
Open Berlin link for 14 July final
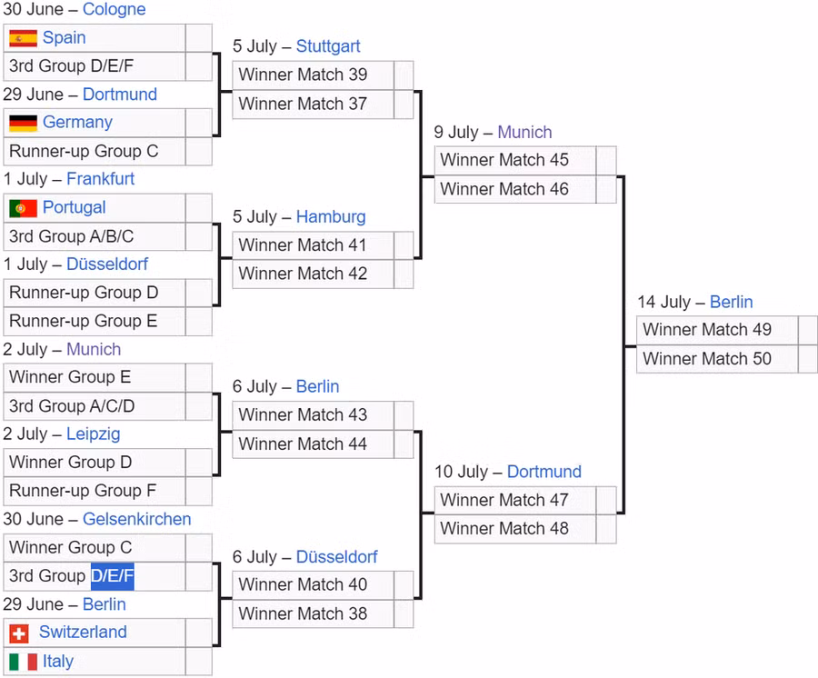point(731,302)
